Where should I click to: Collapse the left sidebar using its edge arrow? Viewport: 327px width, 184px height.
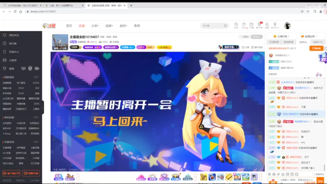43,108
